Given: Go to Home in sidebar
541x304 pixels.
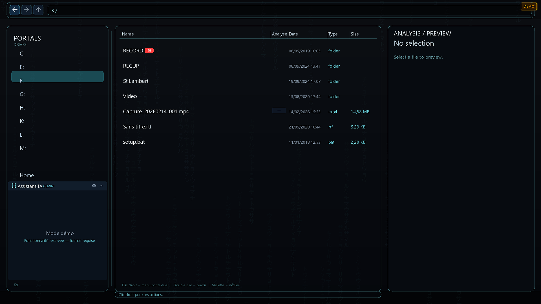Looking at the screenshot, I should 27,175.
